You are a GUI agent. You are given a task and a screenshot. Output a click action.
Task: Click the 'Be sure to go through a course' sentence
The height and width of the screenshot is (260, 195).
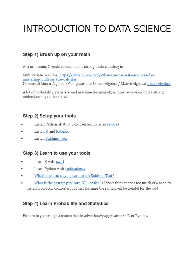(x=85, y=216)
